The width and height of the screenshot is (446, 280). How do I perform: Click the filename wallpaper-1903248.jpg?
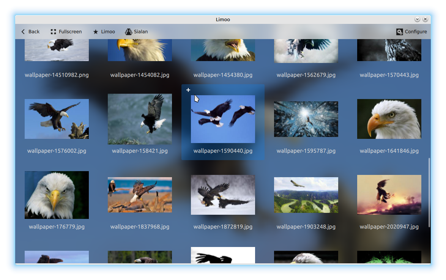click(x=306, y=227)
